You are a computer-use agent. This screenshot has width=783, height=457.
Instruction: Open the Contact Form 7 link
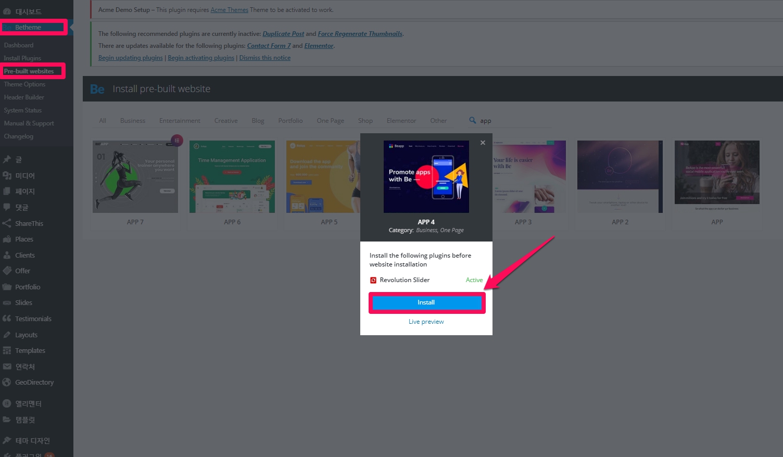[x=269, y=46]
